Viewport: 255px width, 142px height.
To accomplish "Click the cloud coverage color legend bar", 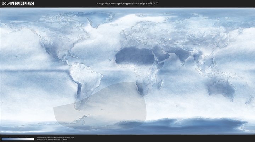I will pos(18,139).
